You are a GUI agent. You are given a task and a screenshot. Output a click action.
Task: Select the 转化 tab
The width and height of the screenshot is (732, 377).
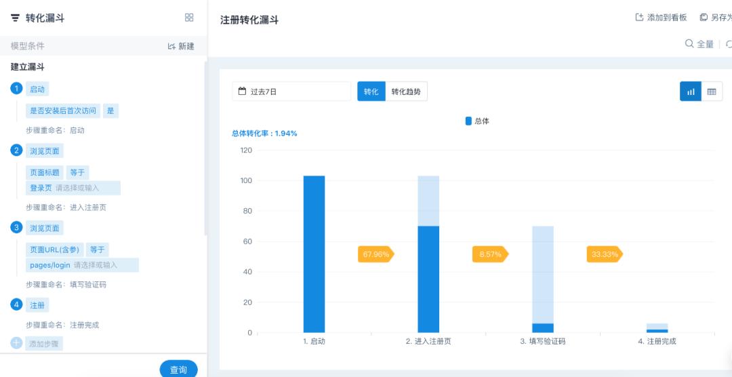[x=371, y=92]
